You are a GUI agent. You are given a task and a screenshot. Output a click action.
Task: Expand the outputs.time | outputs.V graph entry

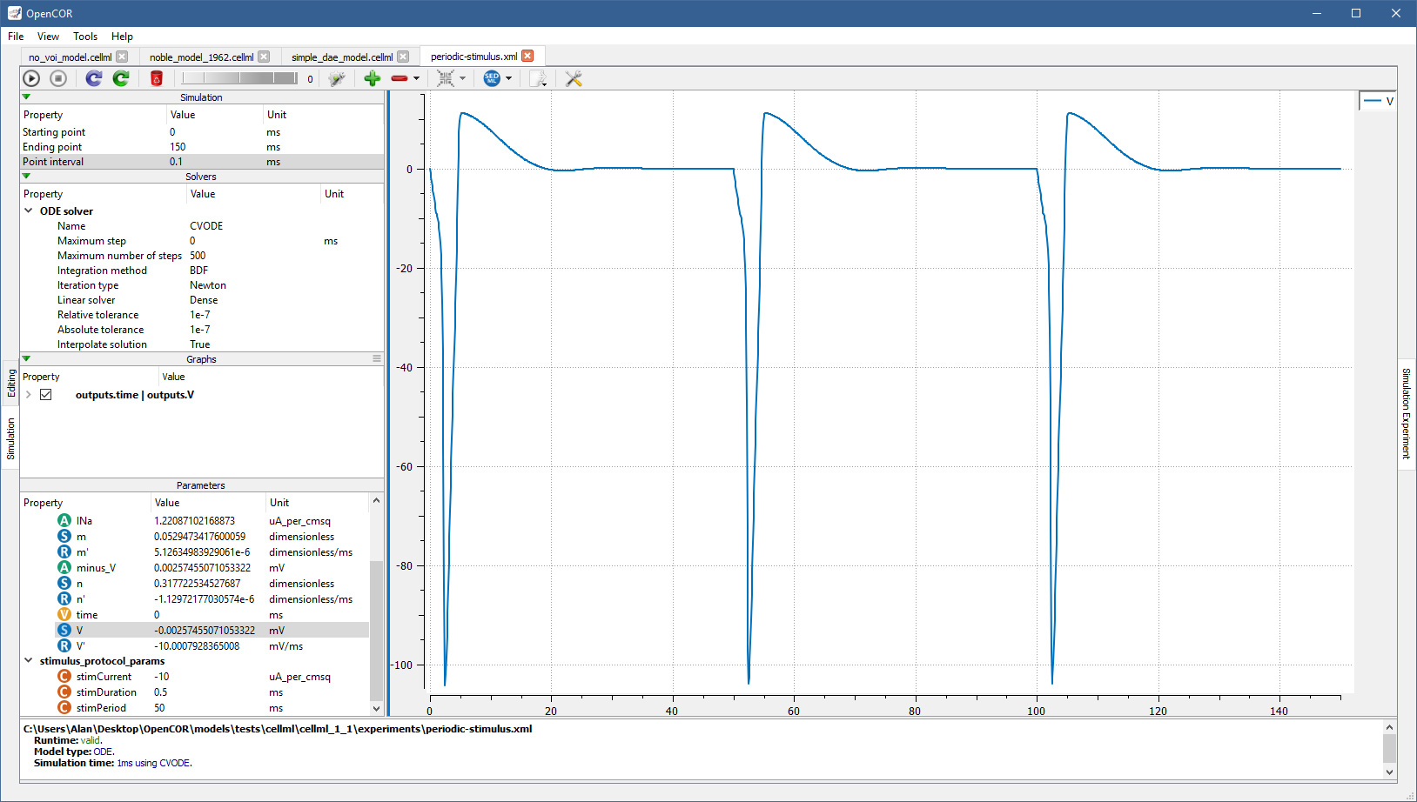point(29,395)
